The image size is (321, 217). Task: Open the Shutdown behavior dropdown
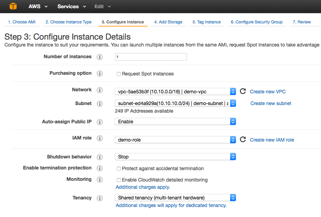[x=175, y=157]
